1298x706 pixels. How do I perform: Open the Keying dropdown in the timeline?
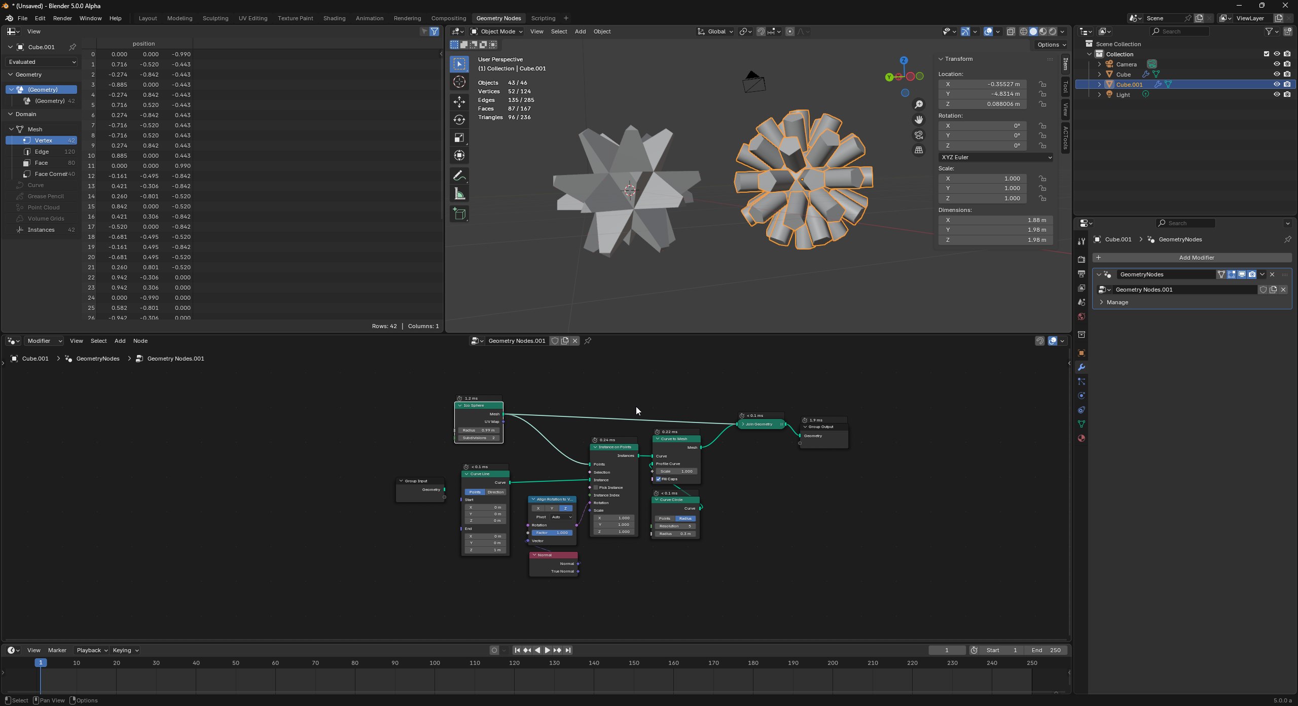pyautogui.click(x=126, y=650)
